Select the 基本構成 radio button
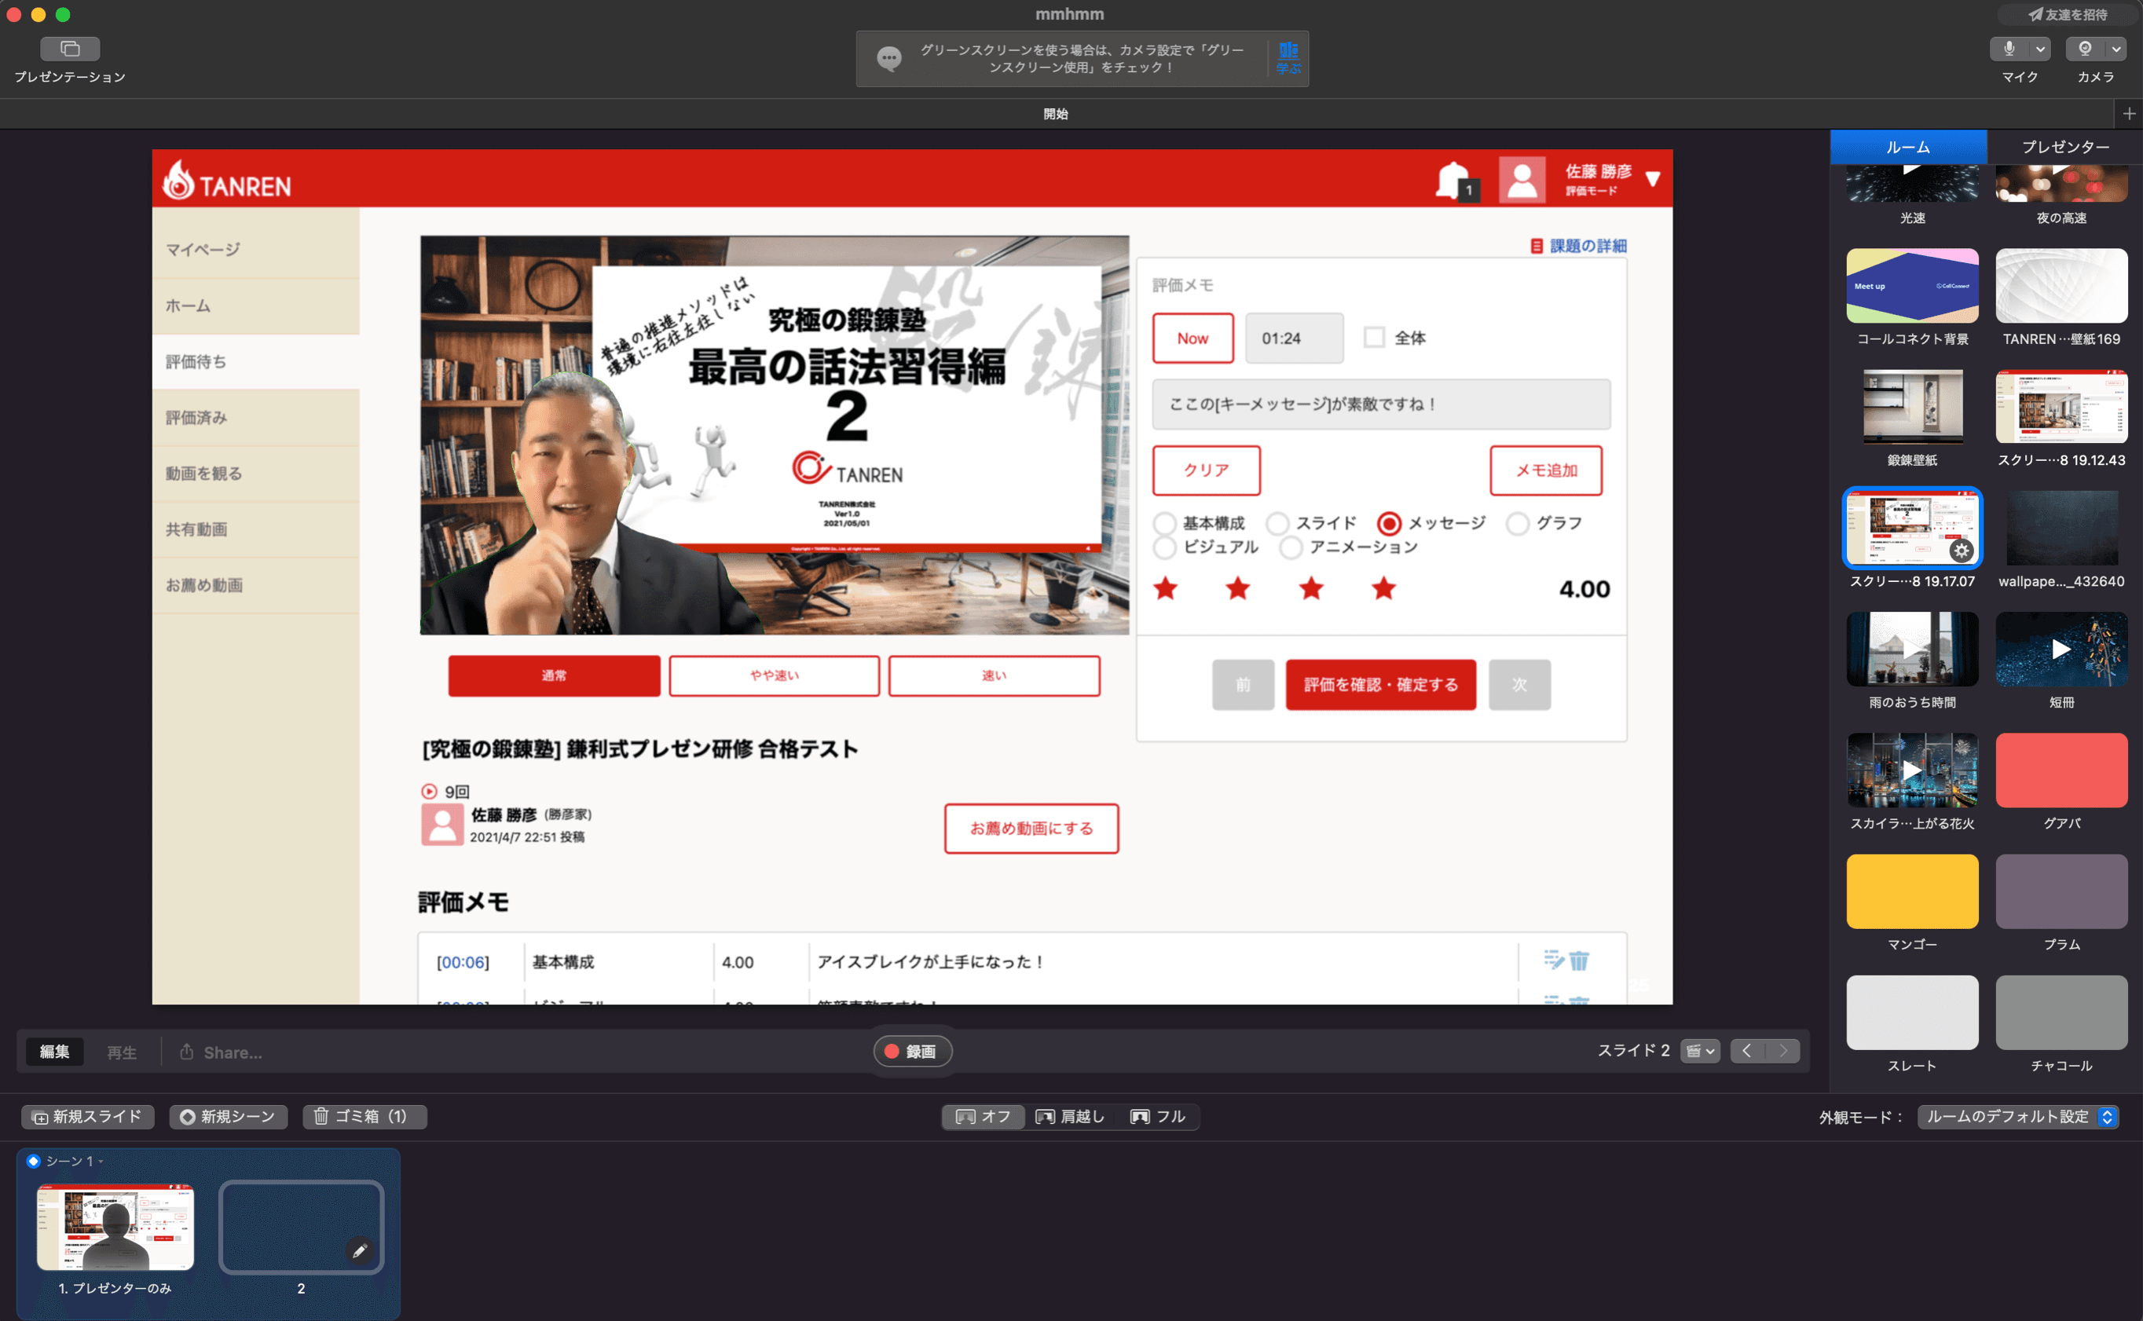The width and height of the screenshot is (2143, 1321). coord(1164,523)
